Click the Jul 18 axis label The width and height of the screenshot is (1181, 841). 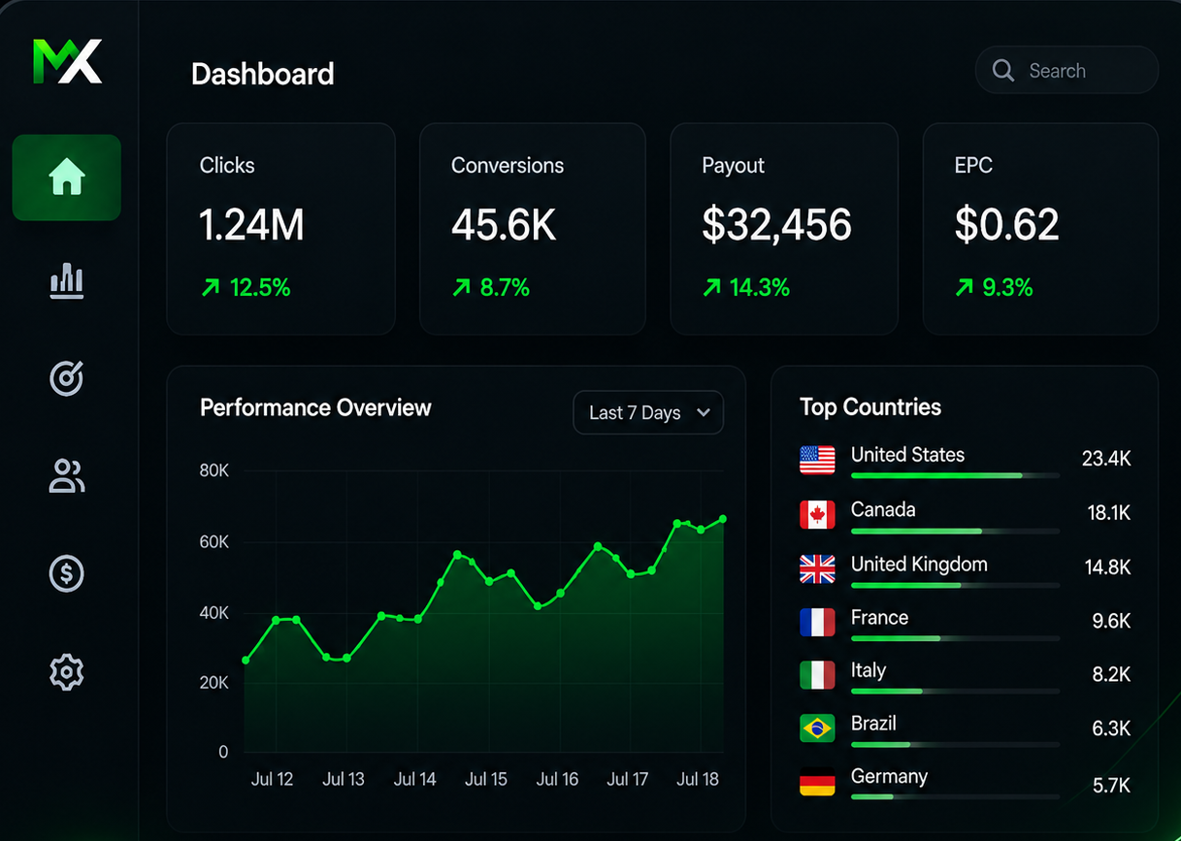(698, 779)
